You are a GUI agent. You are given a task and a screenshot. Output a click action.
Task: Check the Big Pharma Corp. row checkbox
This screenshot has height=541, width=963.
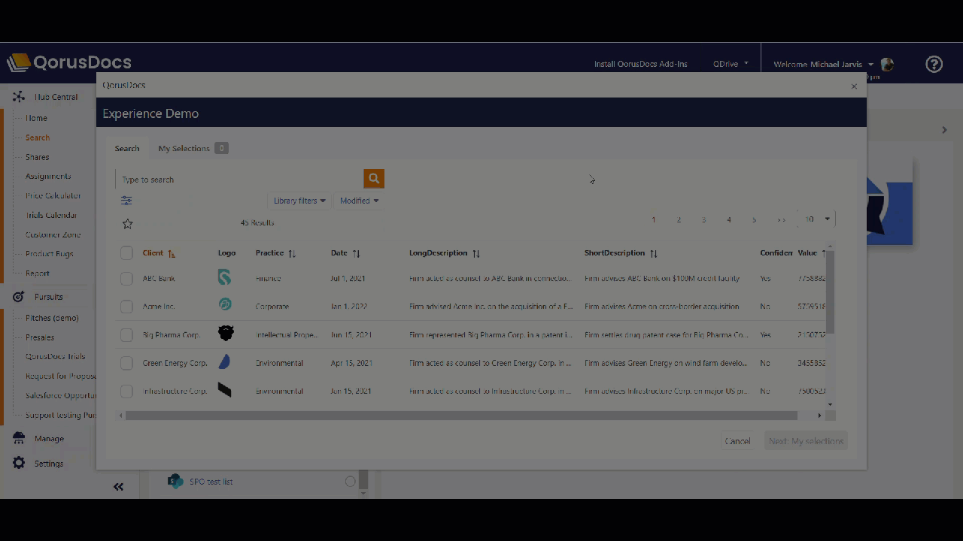point(126,335)
